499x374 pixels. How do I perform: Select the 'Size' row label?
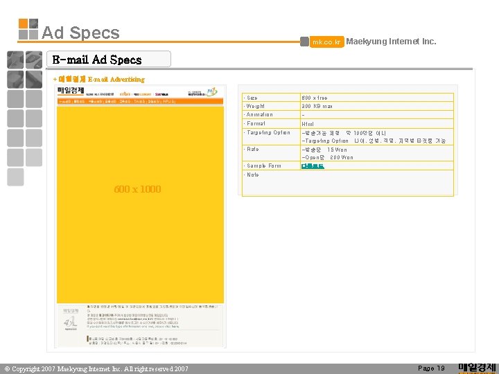[252, 98]
